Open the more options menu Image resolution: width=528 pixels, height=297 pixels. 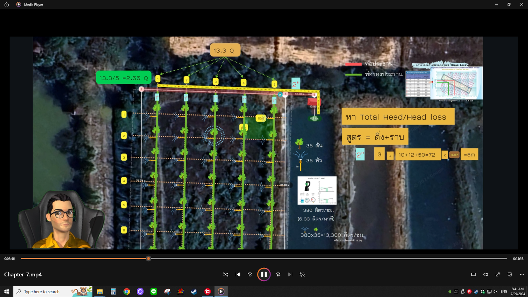click(522, 275)
